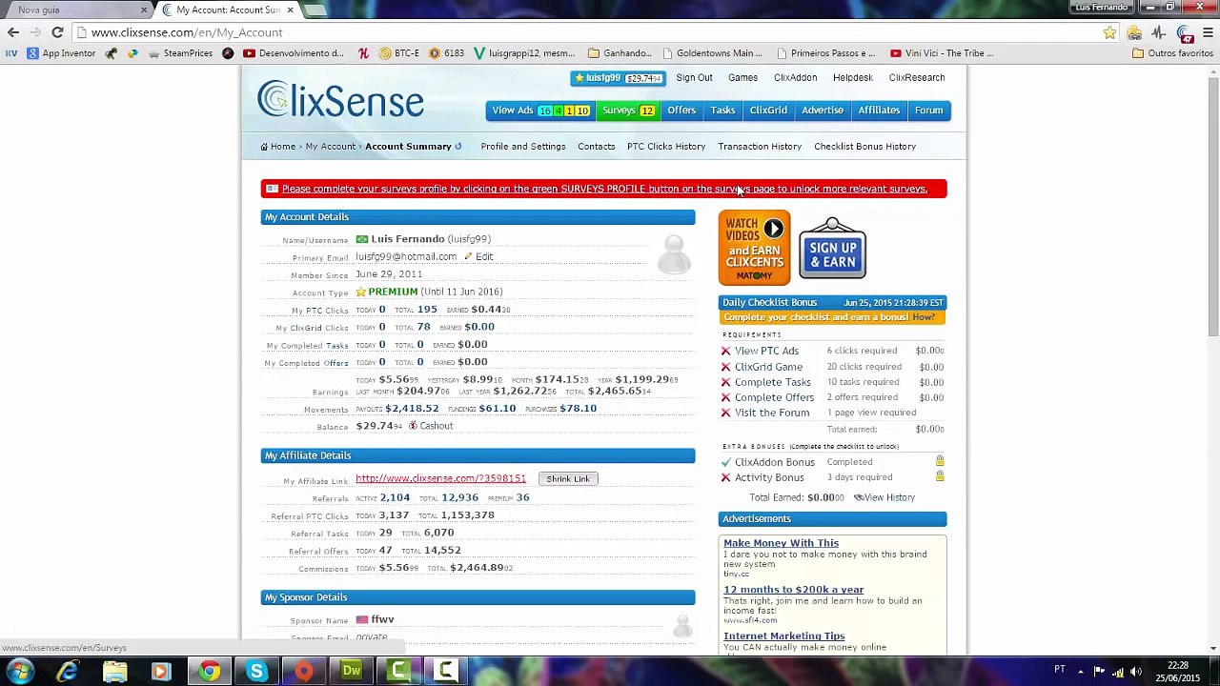This screenshot has height=686, width=1220.
Task: Go back with the browser back arrow
Action: pyautogui.click(x=13, y=32)
